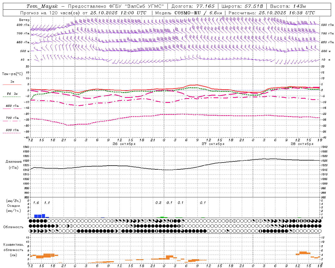Click the Ветер wind panel label

tap(24, 20)
